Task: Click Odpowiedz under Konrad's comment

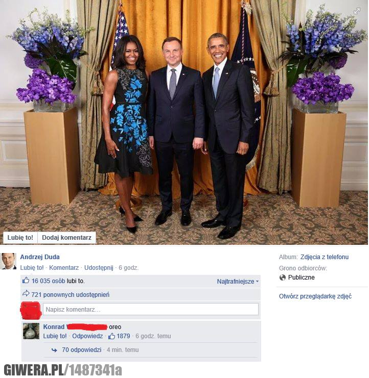Action: pyautogui.click(x=87, y=336)
